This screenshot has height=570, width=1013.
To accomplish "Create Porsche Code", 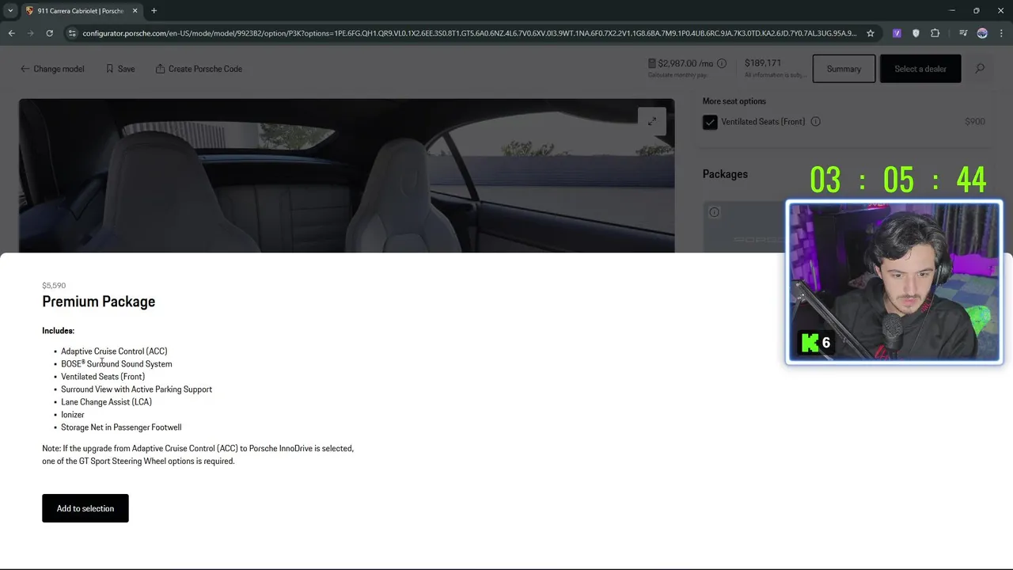I will [199, 69].
